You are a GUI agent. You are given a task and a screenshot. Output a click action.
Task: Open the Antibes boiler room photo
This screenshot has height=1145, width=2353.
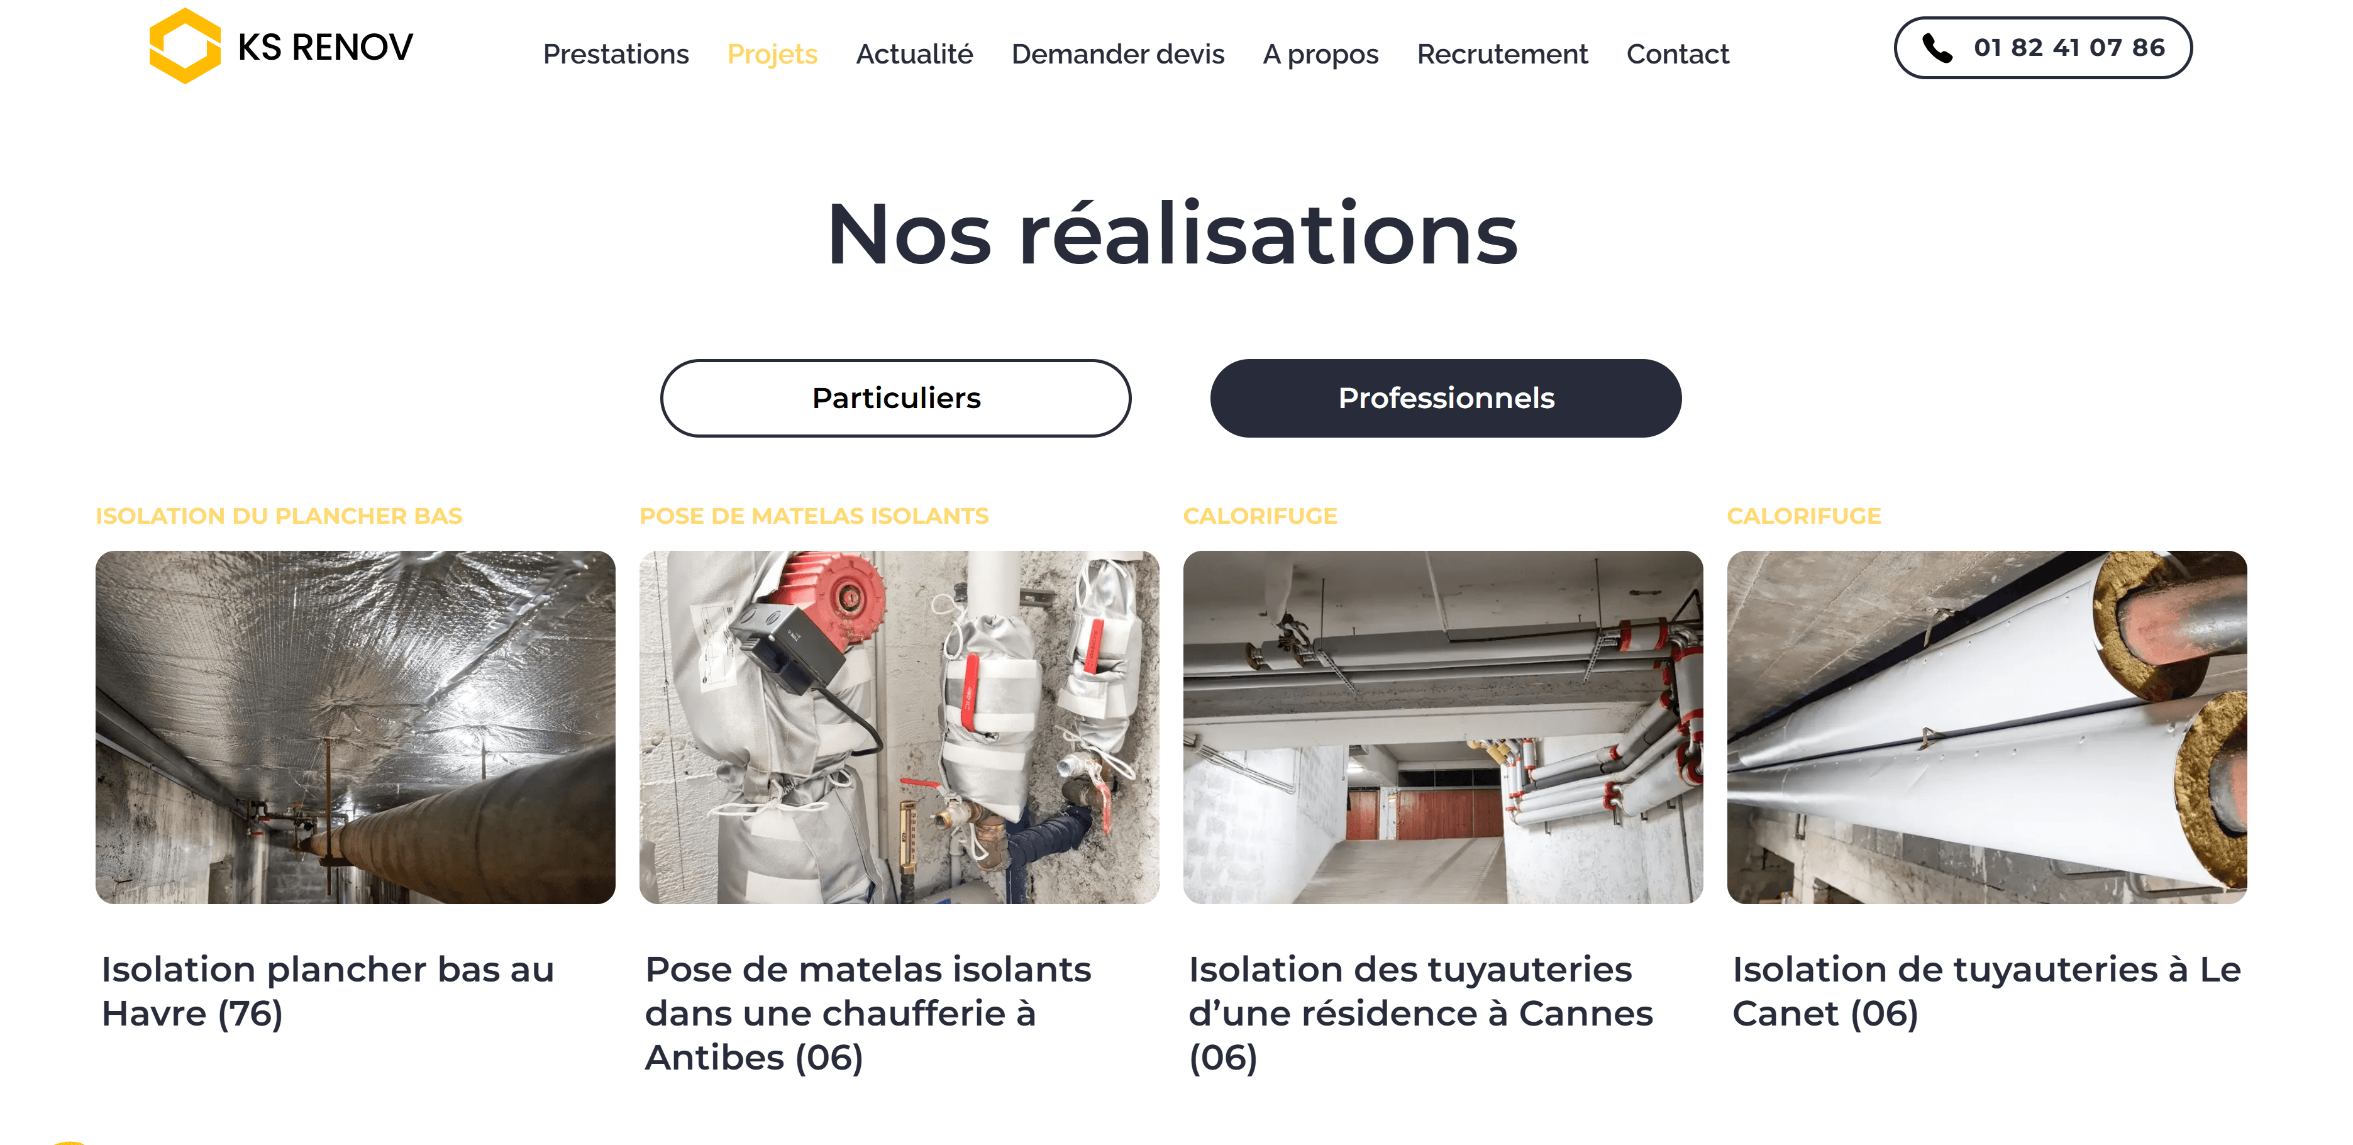point(899,727)
